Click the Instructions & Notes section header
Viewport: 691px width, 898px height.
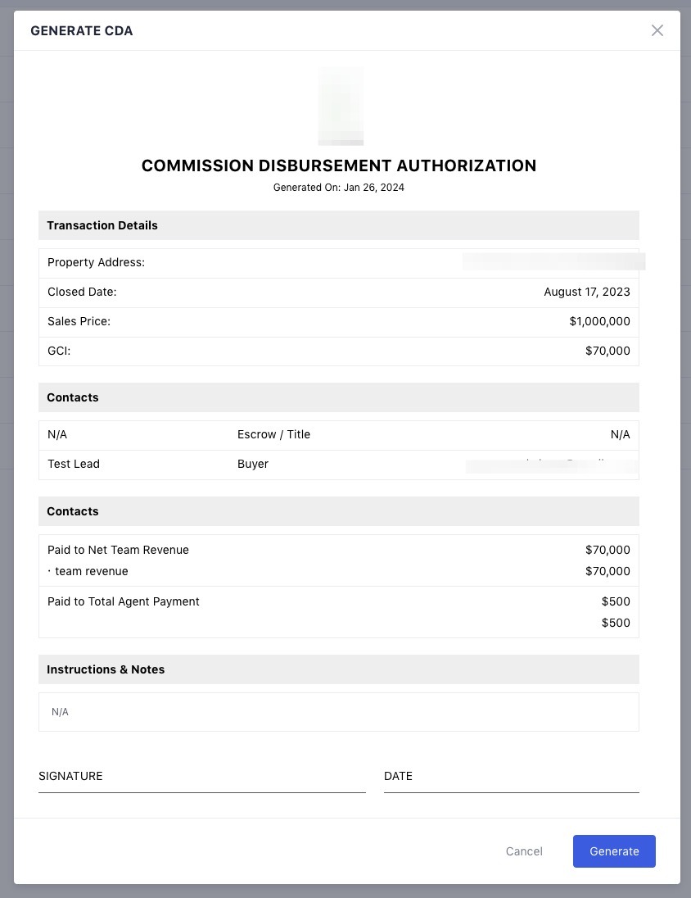coord(106,669)
